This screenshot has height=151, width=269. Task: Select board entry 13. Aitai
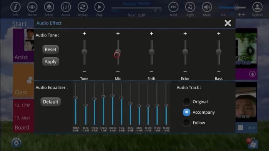[22, 118]
